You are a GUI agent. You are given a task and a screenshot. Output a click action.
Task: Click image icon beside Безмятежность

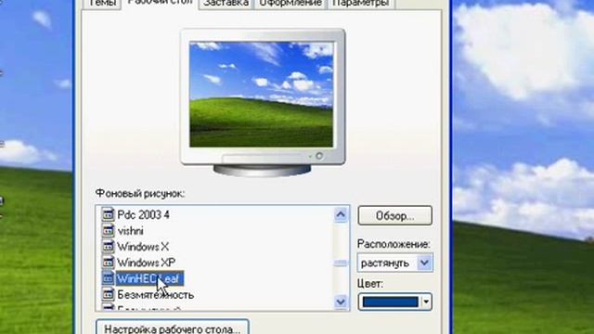pyautogui.click(x=108, y=294)
